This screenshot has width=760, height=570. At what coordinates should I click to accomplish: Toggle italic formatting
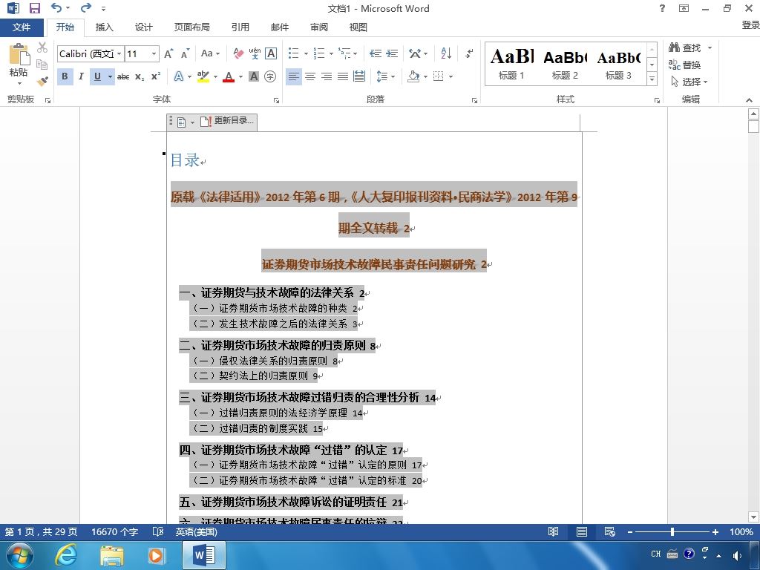tap(81, 76)
